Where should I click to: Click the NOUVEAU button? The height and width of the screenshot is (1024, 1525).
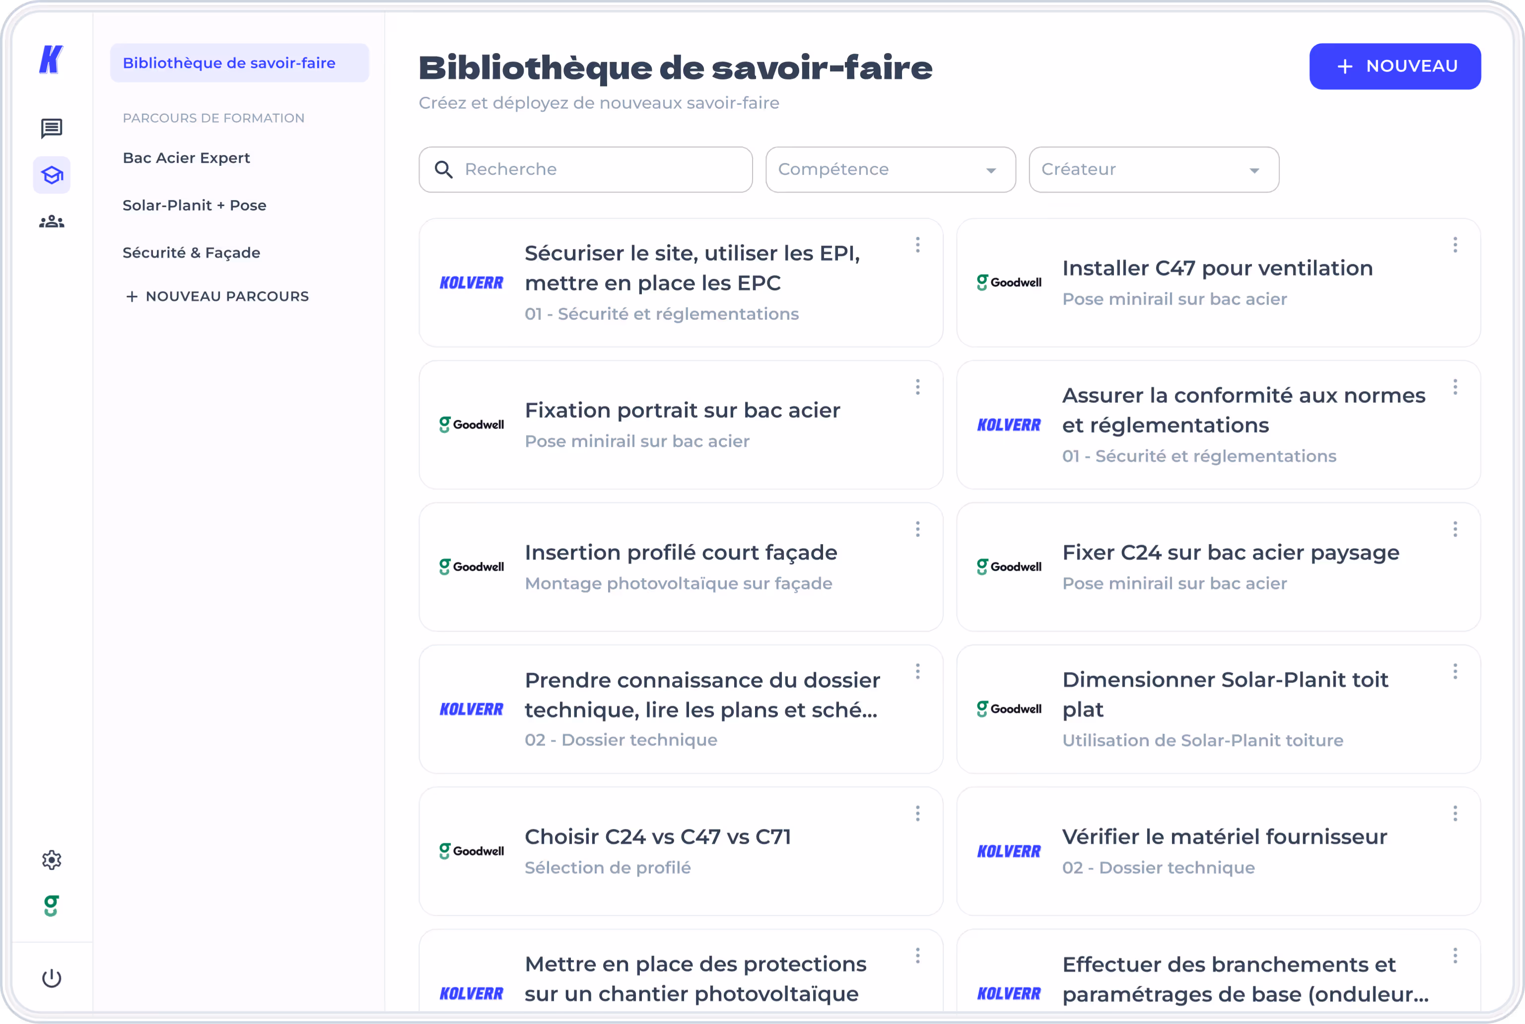coord(1394,66)
